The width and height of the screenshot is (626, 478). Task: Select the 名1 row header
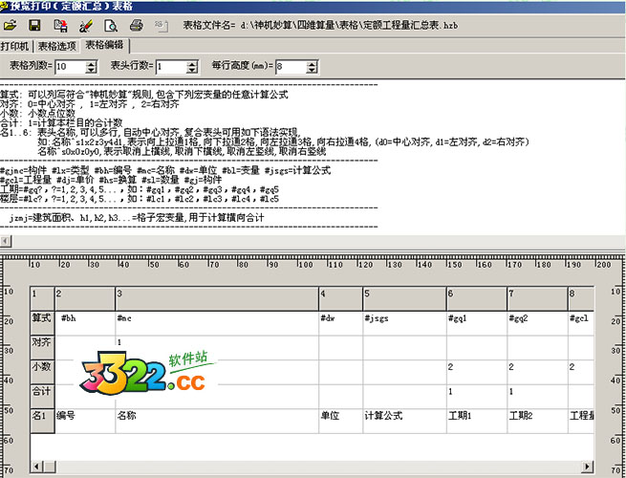click(42, 421)
